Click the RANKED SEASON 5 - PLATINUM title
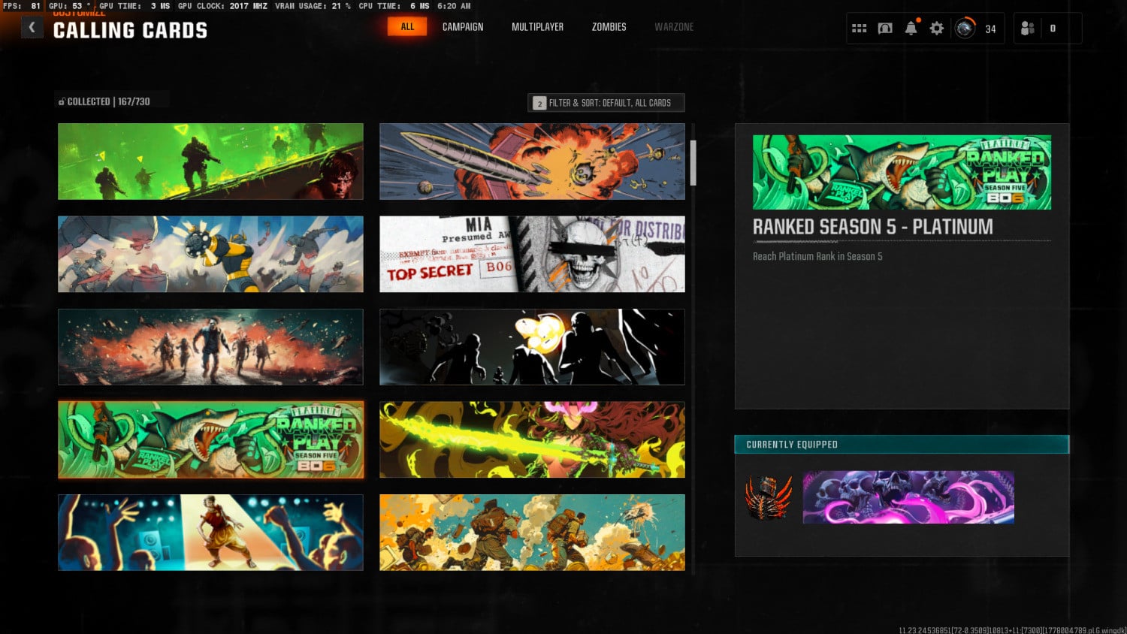This screenshot has width=1127, height=634. pyautogui.click(x=872, y=227)
